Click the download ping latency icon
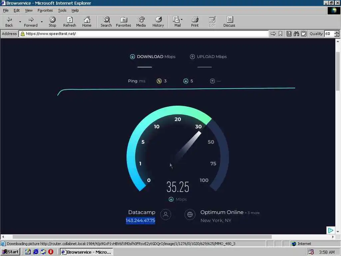Screen dimensions: 341x256 coord(186,81)
